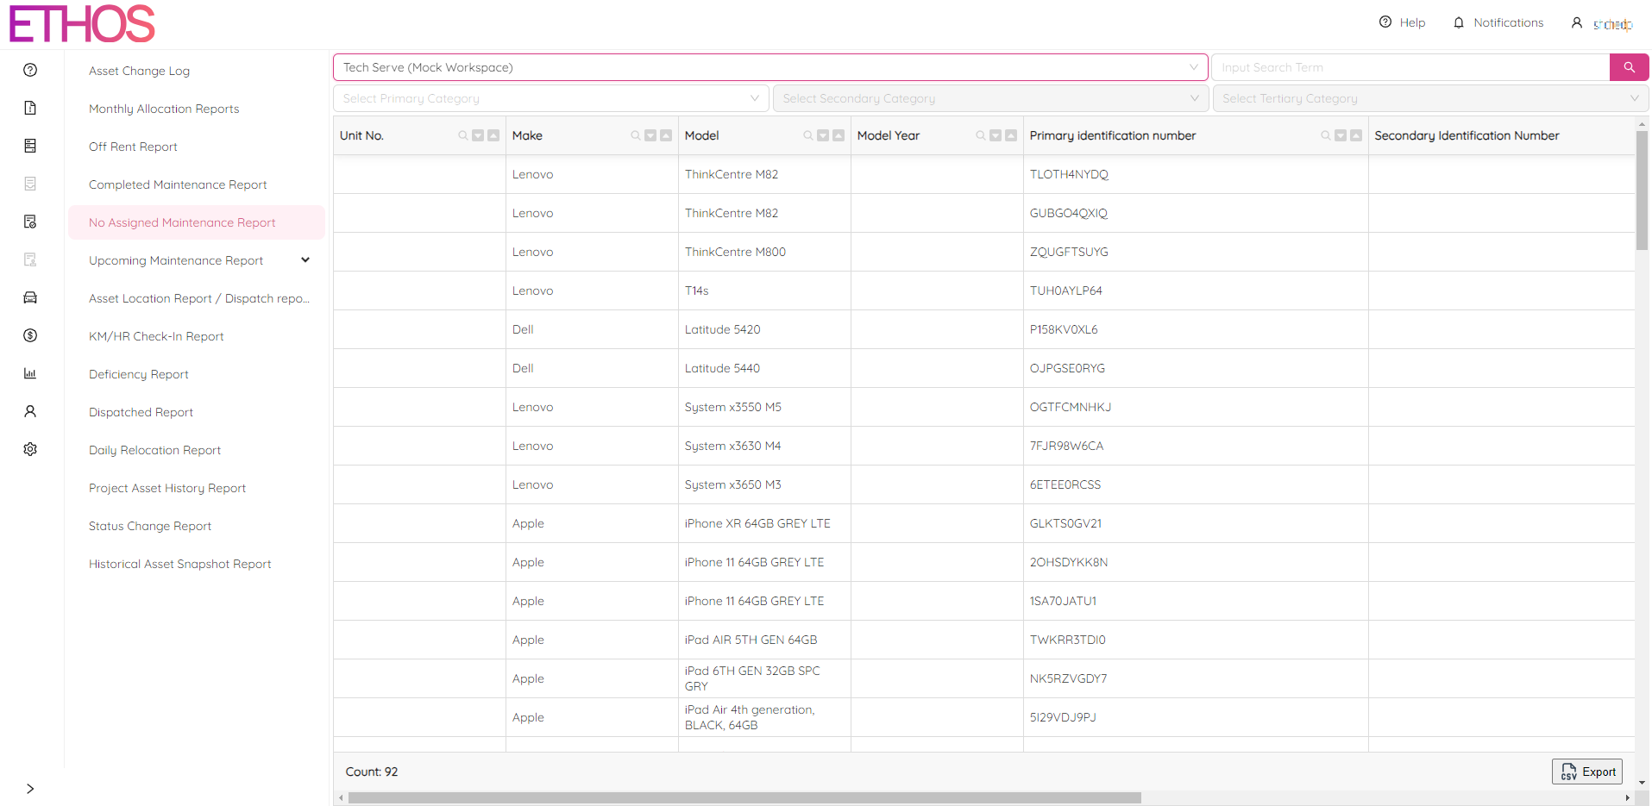Open the ThinkCentre M800 model link
The width and height of the screenshot is (1652, 806).
click(x=735, y=252)
